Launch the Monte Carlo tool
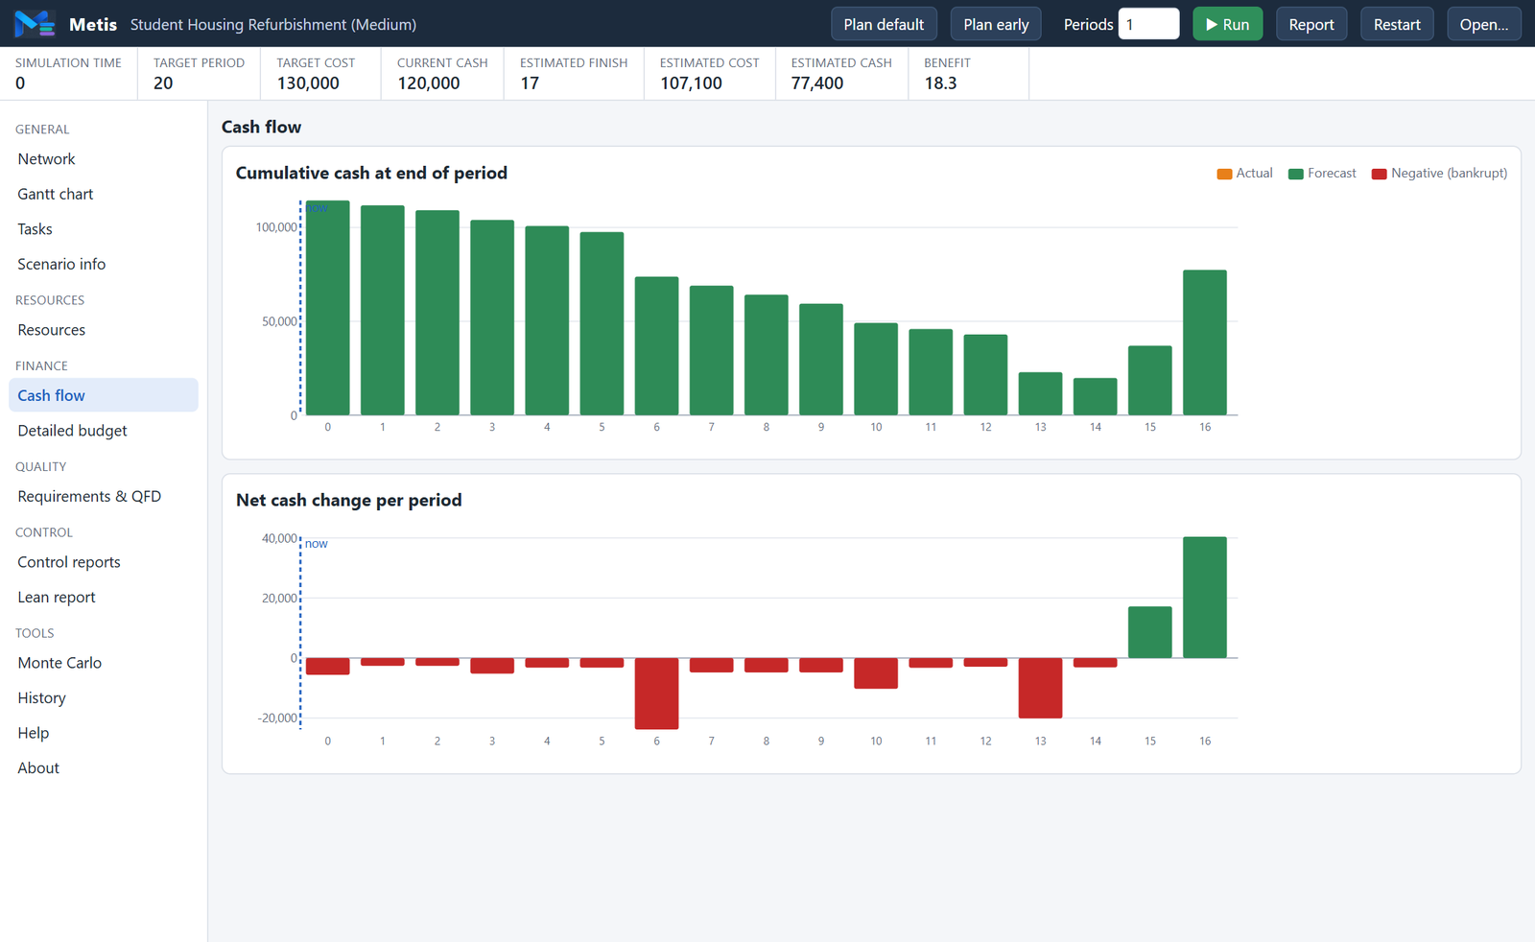 104,663
